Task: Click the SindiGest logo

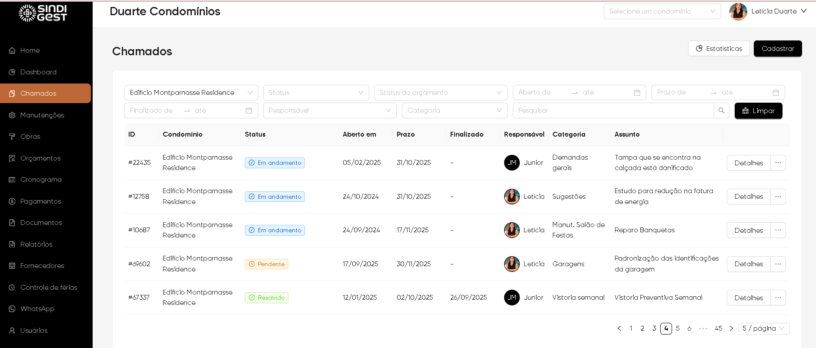Action: [43, 13]
